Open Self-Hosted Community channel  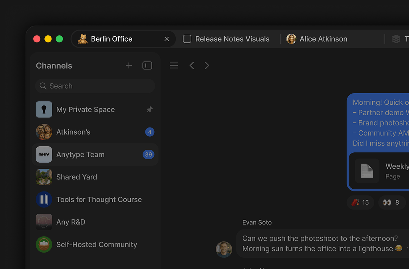(96, 245)
